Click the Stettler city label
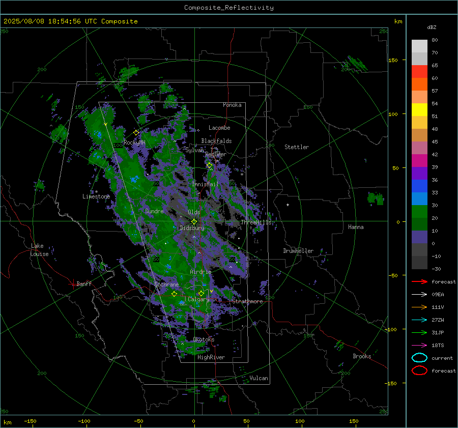Viewport: 458px width, 428px height. pos(297,147)
